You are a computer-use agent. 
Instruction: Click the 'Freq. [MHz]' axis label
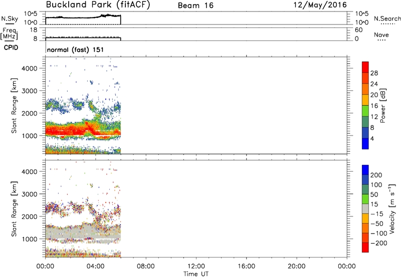point(9,34)
